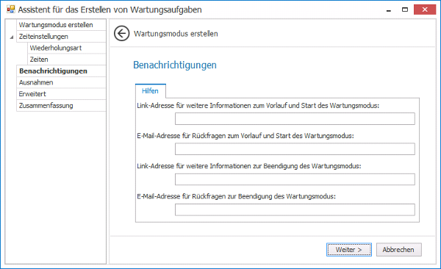The height and width of the screenshot is (269, 441).
Task: Go to the Erweitert step
Action: (61, 94)
